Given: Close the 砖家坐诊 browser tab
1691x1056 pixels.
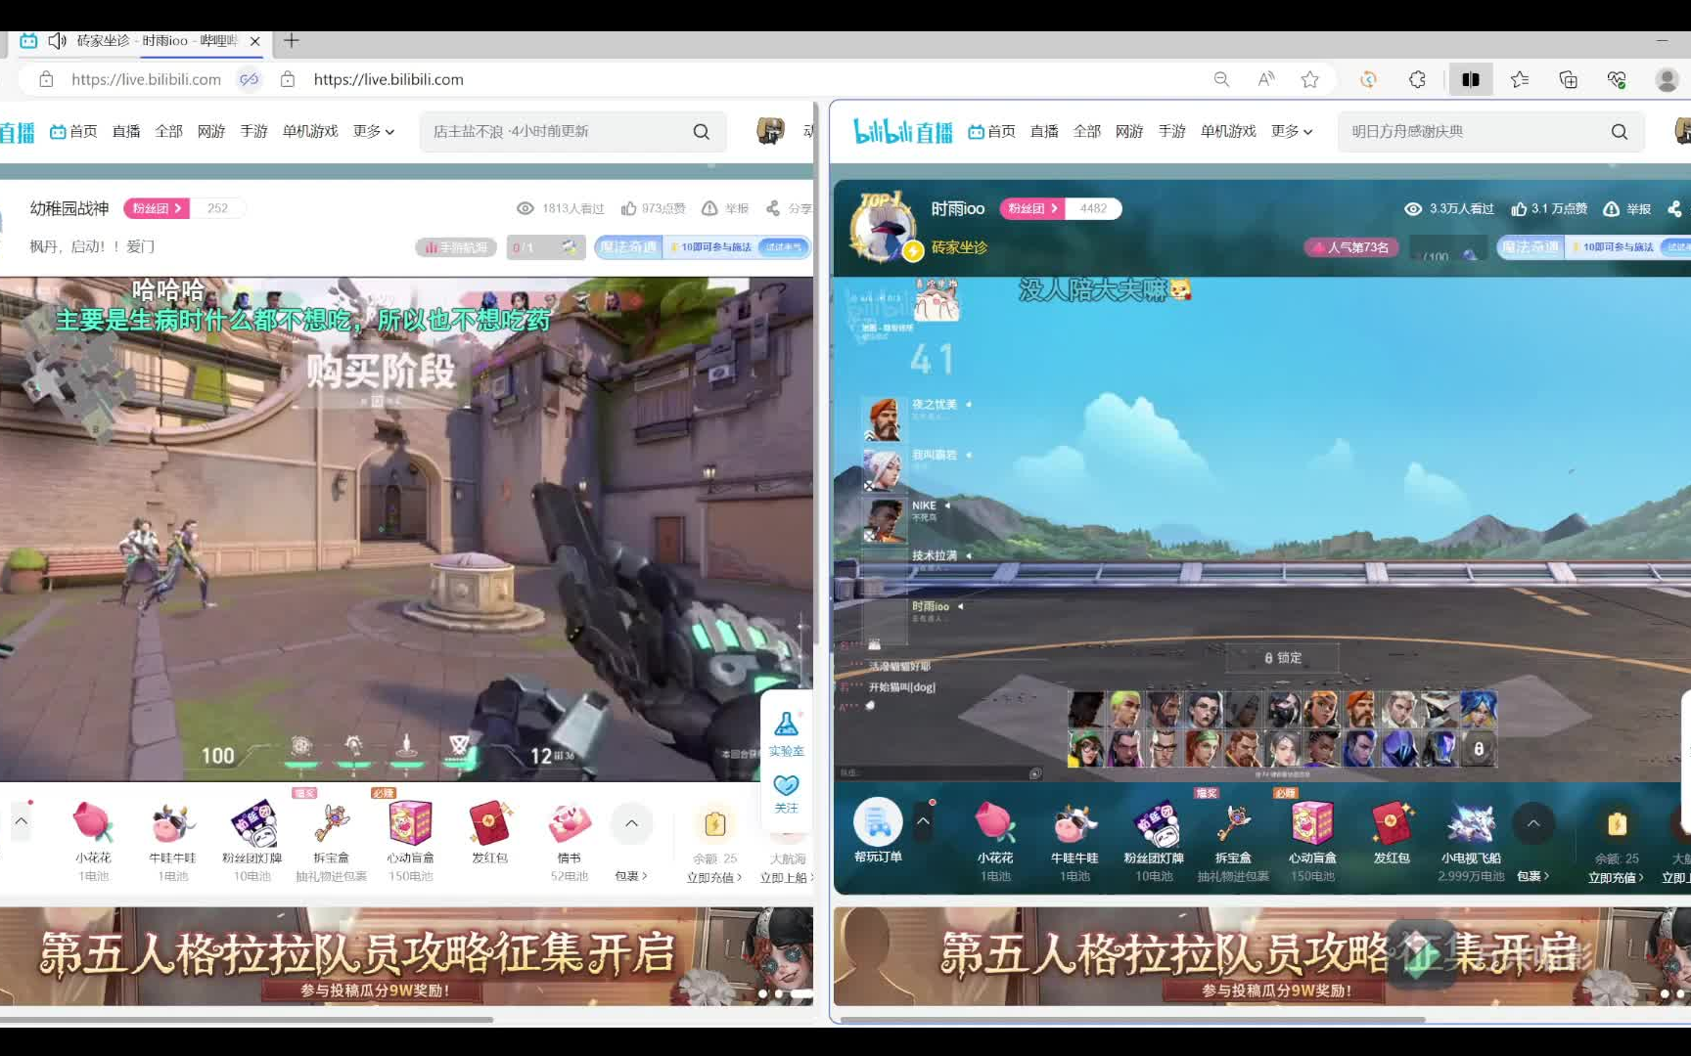Looking at the screenshot, I should pyautogui.click(x=254, y=41).
